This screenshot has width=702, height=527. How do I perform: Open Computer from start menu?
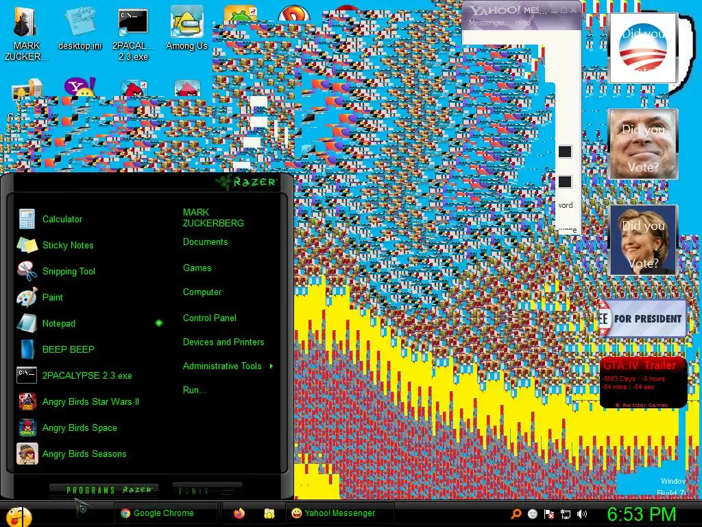click(x=202, y=292)
